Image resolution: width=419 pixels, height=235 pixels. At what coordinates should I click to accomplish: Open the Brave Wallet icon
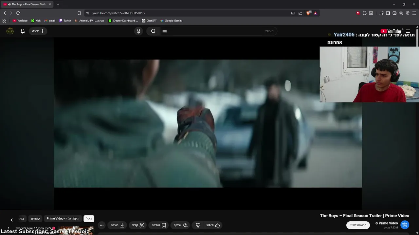click(394, 13)
